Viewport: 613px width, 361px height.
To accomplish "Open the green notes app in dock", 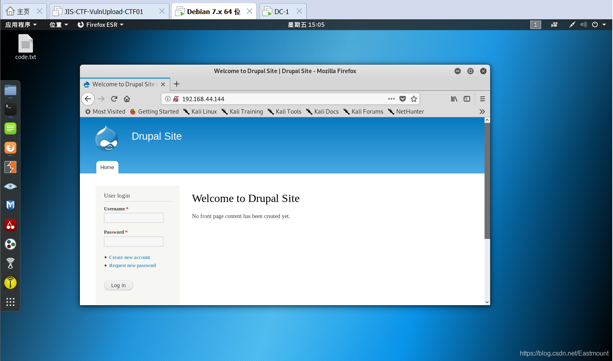I will click(x=10, y=128).
